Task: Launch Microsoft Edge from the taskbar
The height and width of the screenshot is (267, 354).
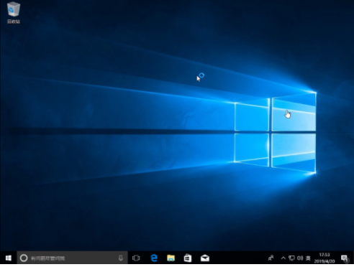Action: coord(154,258)
